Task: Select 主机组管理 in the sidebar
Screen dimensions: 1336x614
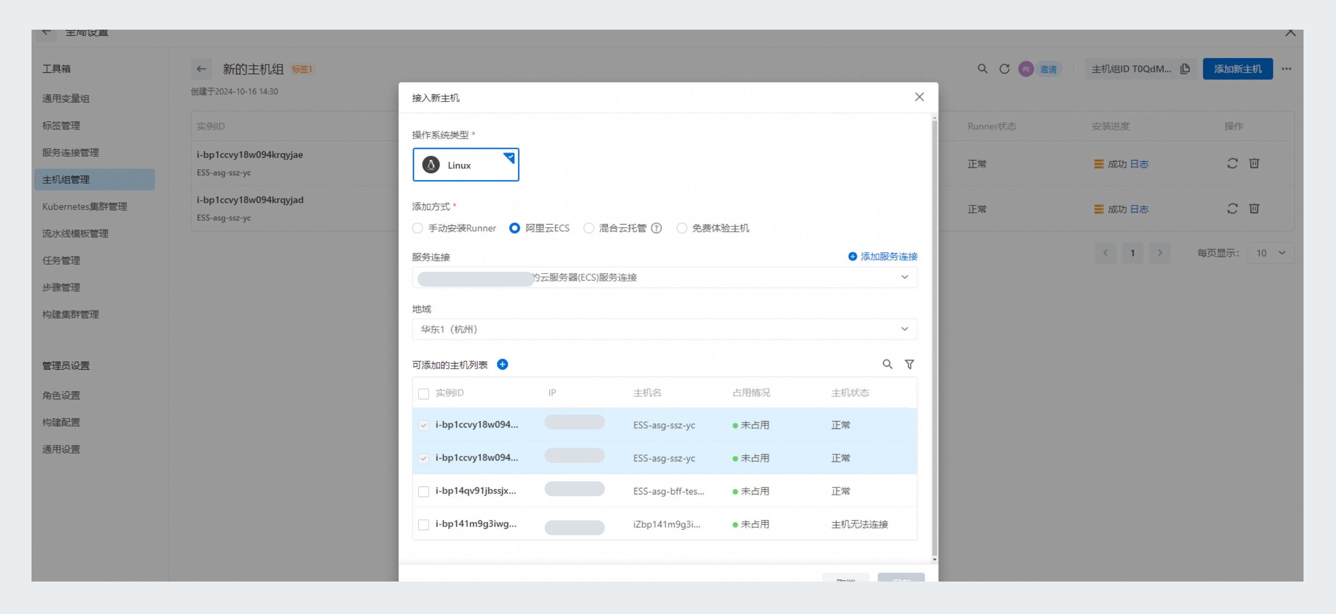Action: click(x=94, y=179)
